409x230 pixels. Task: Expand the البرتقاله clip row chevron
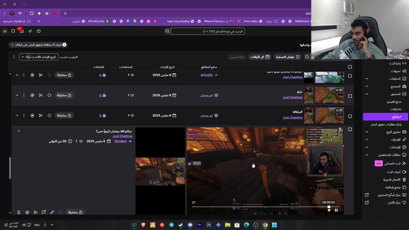[17, 115]
